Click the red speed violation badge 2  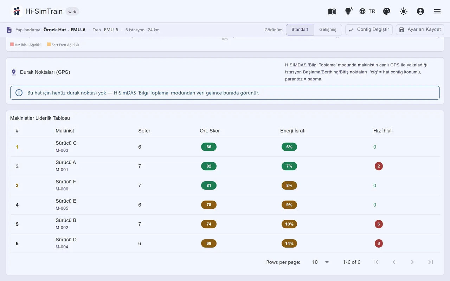379,166
